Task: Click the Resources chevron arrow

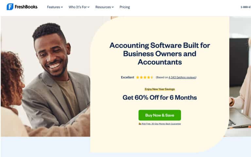Action: coord(113,7)
